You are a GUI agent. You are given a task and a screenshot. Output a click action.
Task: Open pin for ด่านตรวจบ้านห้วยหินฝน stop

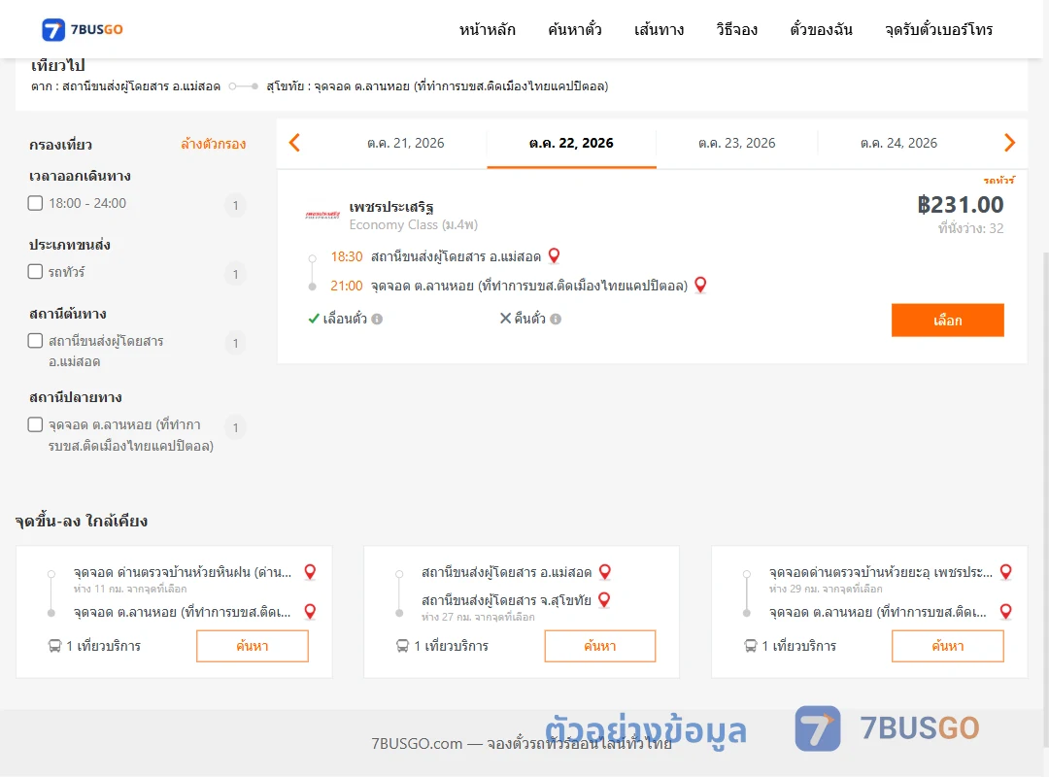point(310,571)
